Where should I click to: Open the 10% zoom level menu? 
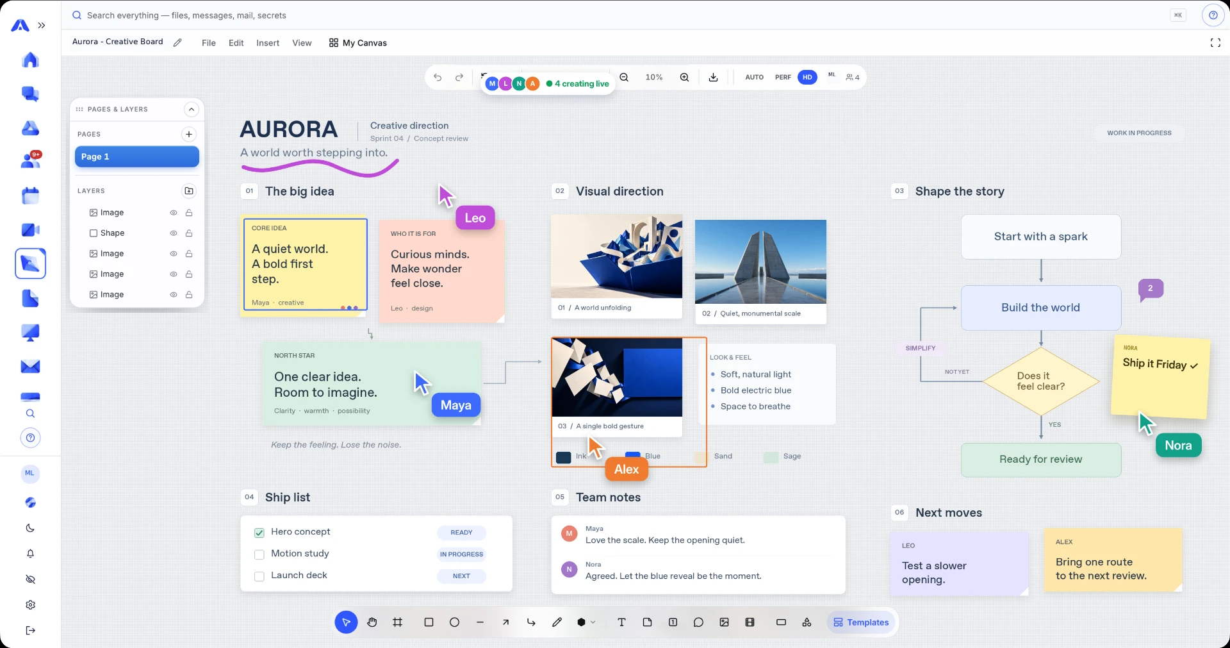coord(654,78)
